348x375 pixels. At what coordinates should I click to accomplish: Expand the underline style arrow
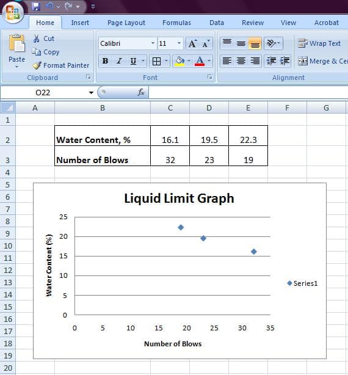pos(143,61)
